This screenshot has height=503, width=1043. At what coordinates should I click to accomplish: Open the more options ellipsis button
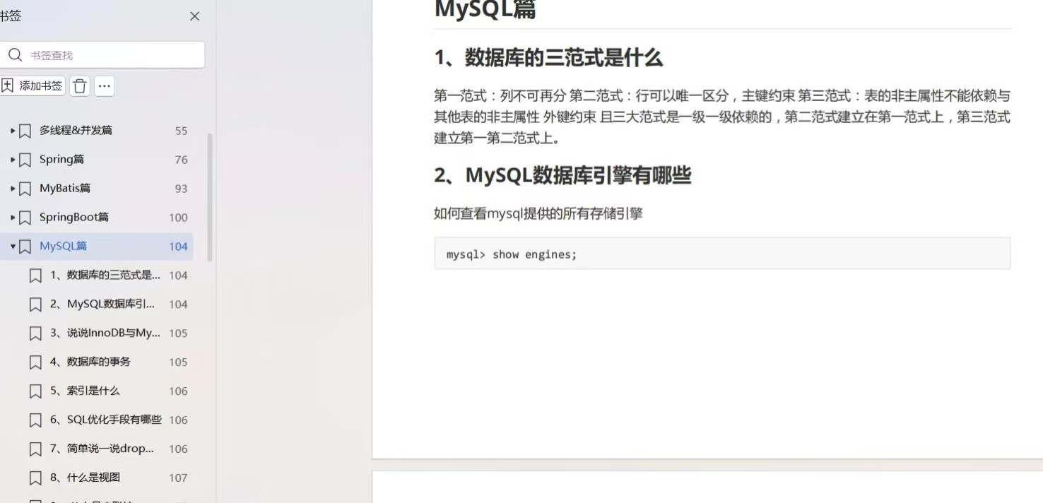[x=105, y=86]
